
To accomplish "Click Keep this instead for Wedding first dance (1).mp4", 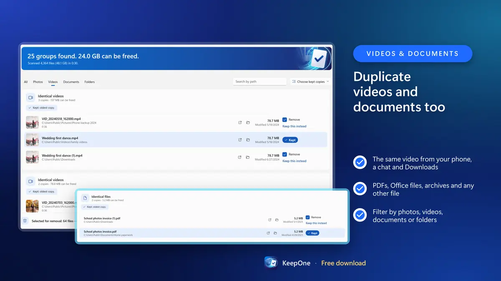I will [294, 161].
